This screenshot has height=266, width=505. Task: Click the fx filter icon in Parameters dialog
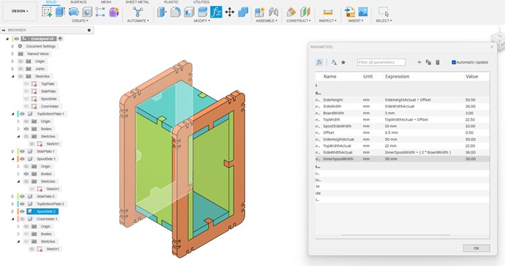pyautogui.click(x=319, y=62)
